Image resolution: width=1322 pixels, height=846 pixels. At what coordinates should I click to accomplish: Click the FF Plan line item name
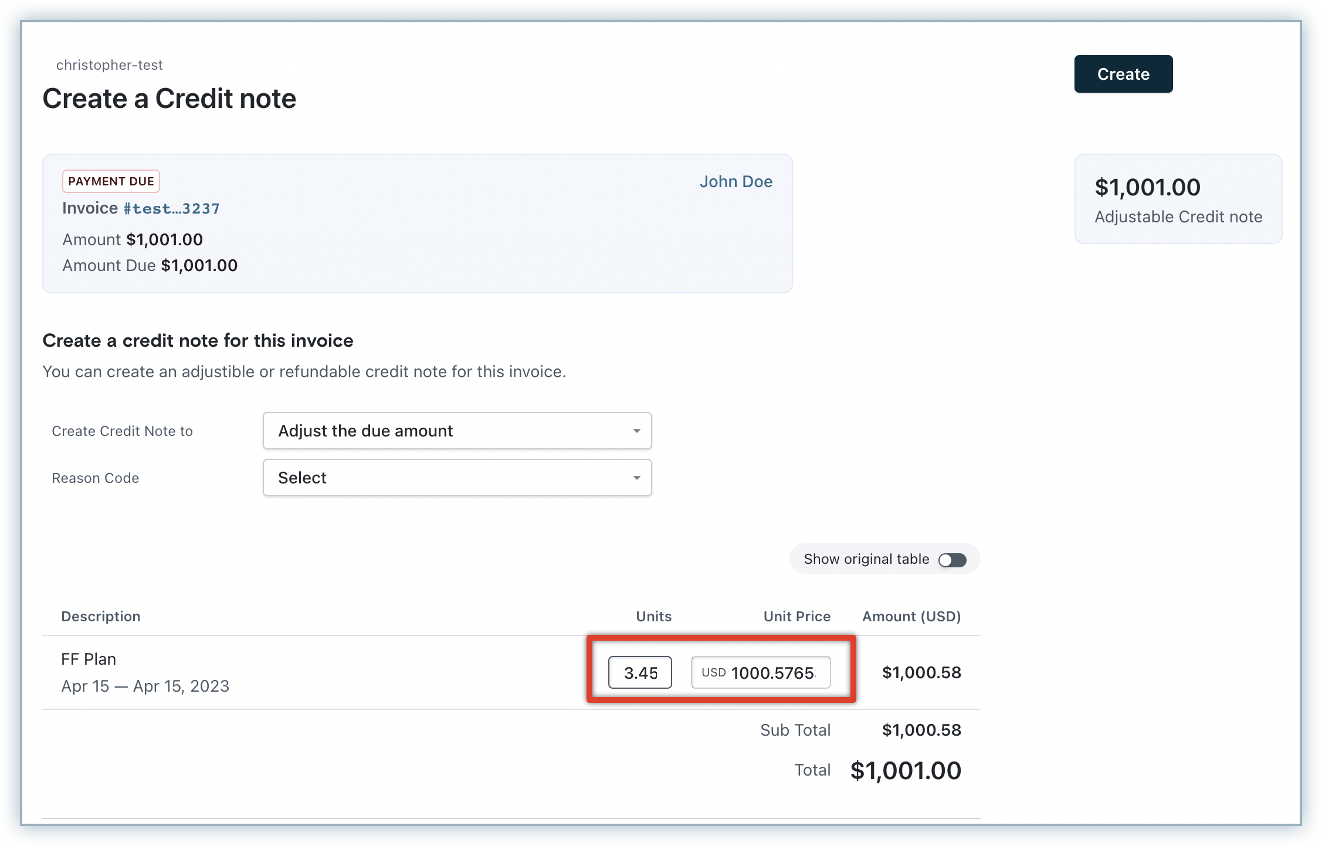click(89, 659)
